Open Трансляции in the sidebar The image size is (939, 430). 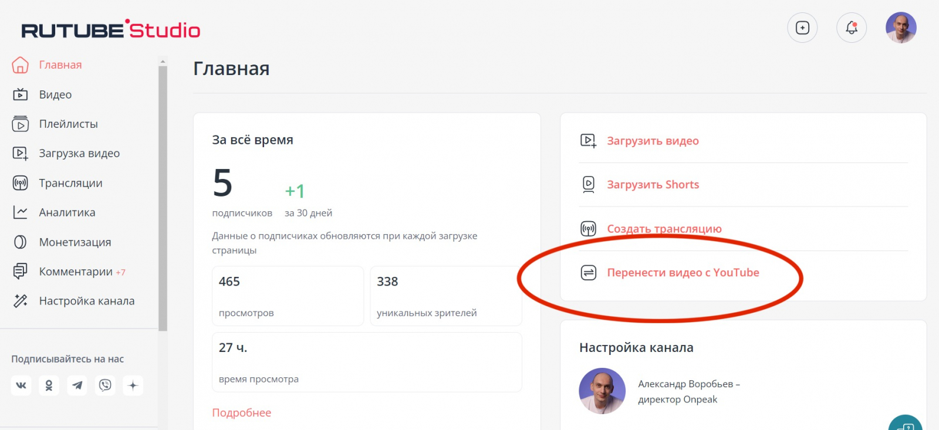click(x=70, y=183)
